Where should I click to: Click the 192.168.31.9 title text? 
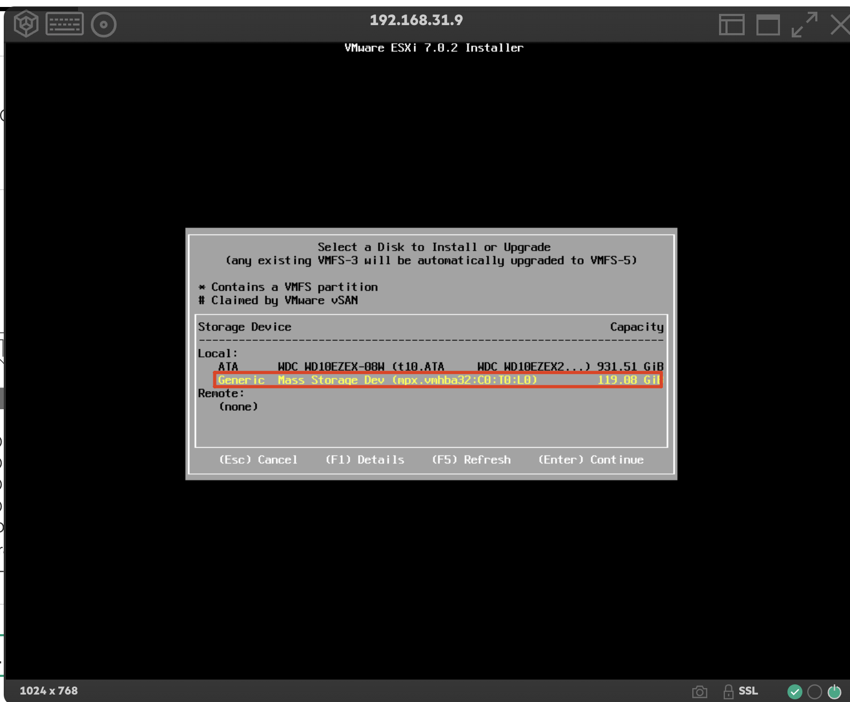pyautogui.click(x=416, y=20)
